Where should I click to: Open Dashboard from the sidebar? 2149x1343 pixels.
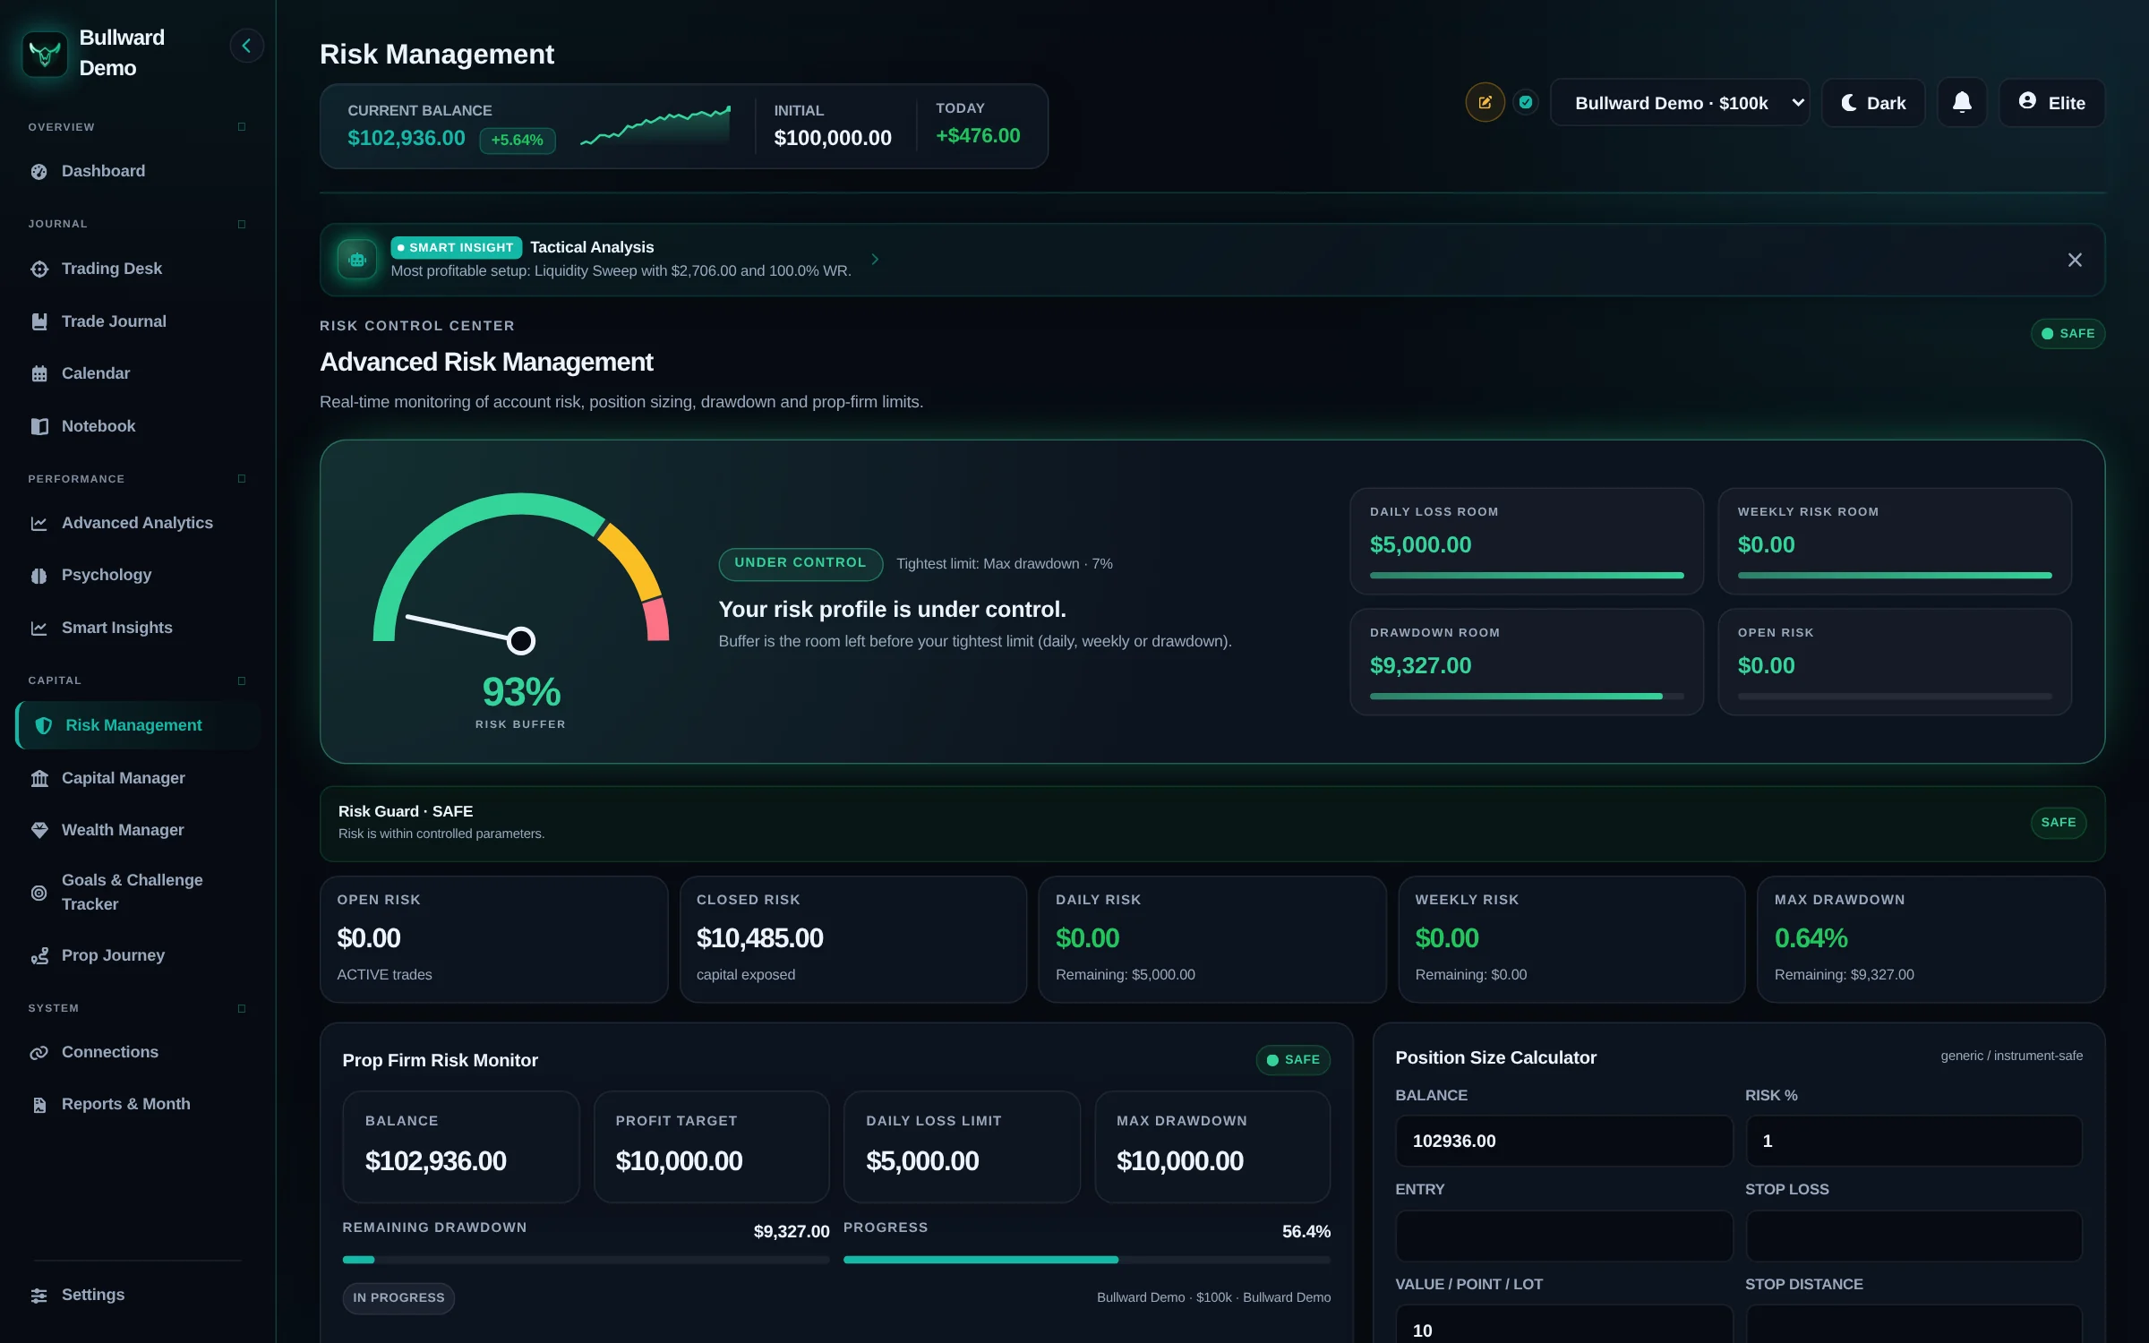tap(137, 171)
